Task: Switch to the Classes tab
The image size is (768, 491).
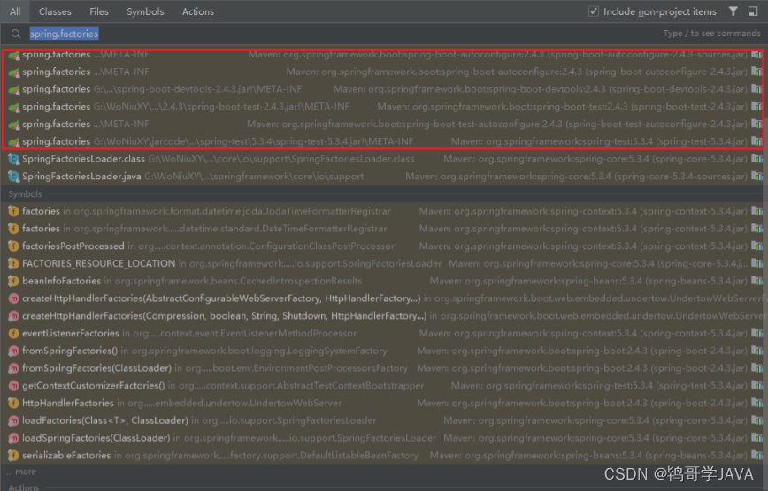Action: [55, 11]
